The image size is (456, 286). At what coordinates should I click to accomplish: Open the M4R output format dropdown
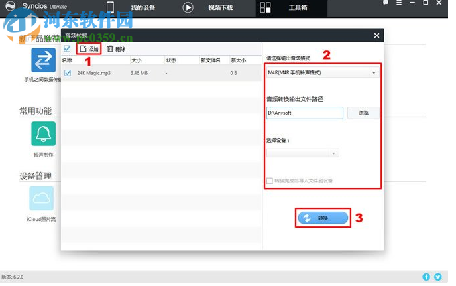pyautogui.click(x=323, y=72)
